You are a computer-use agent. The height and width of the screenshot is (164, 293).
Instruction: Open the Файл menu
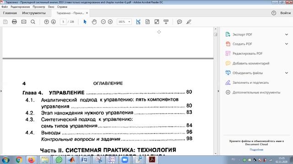point(5,7)
